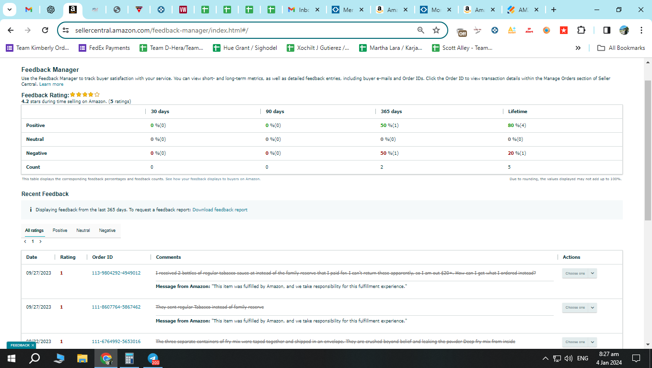Viewport: 652px width, 368px height.
Task: Switch to the Gmail pinned tab
Action: [x=29, y=10]
